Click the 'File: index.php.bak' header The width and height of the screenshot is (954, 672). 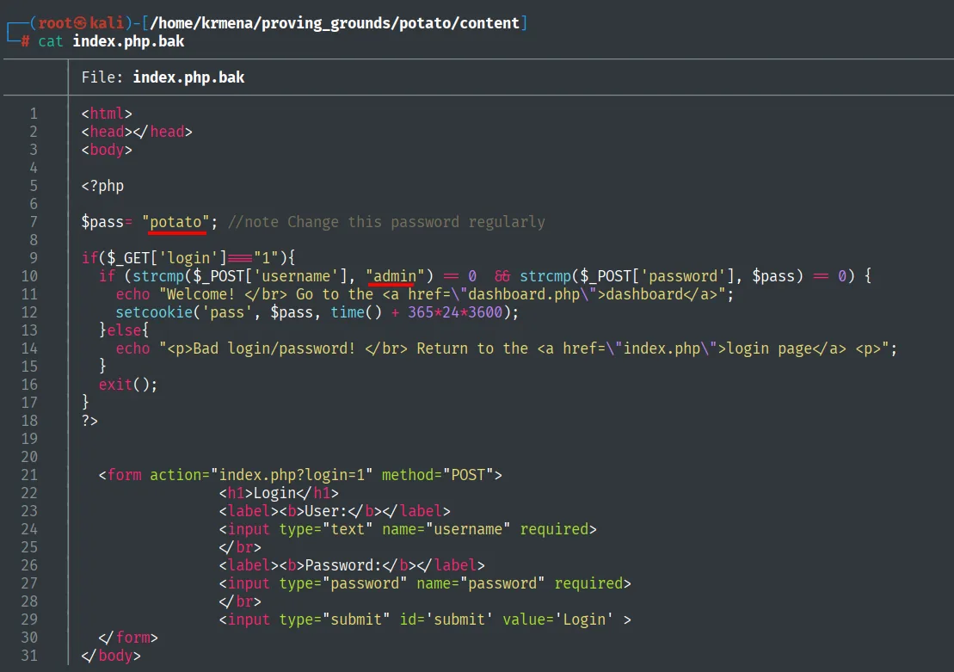(163, 77)
